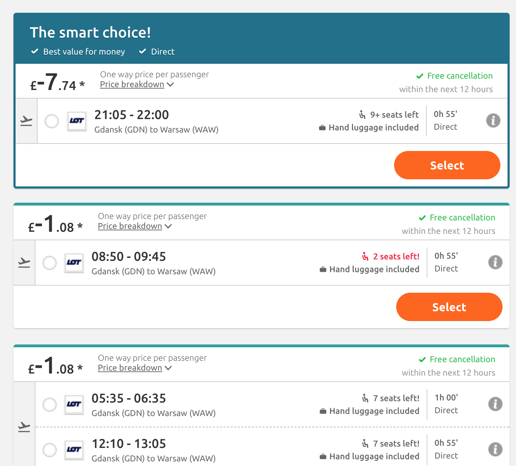Select the 05:35 - 06:35 flight option
This screenshot has width=516, height=466.
[x=50, y=405]
